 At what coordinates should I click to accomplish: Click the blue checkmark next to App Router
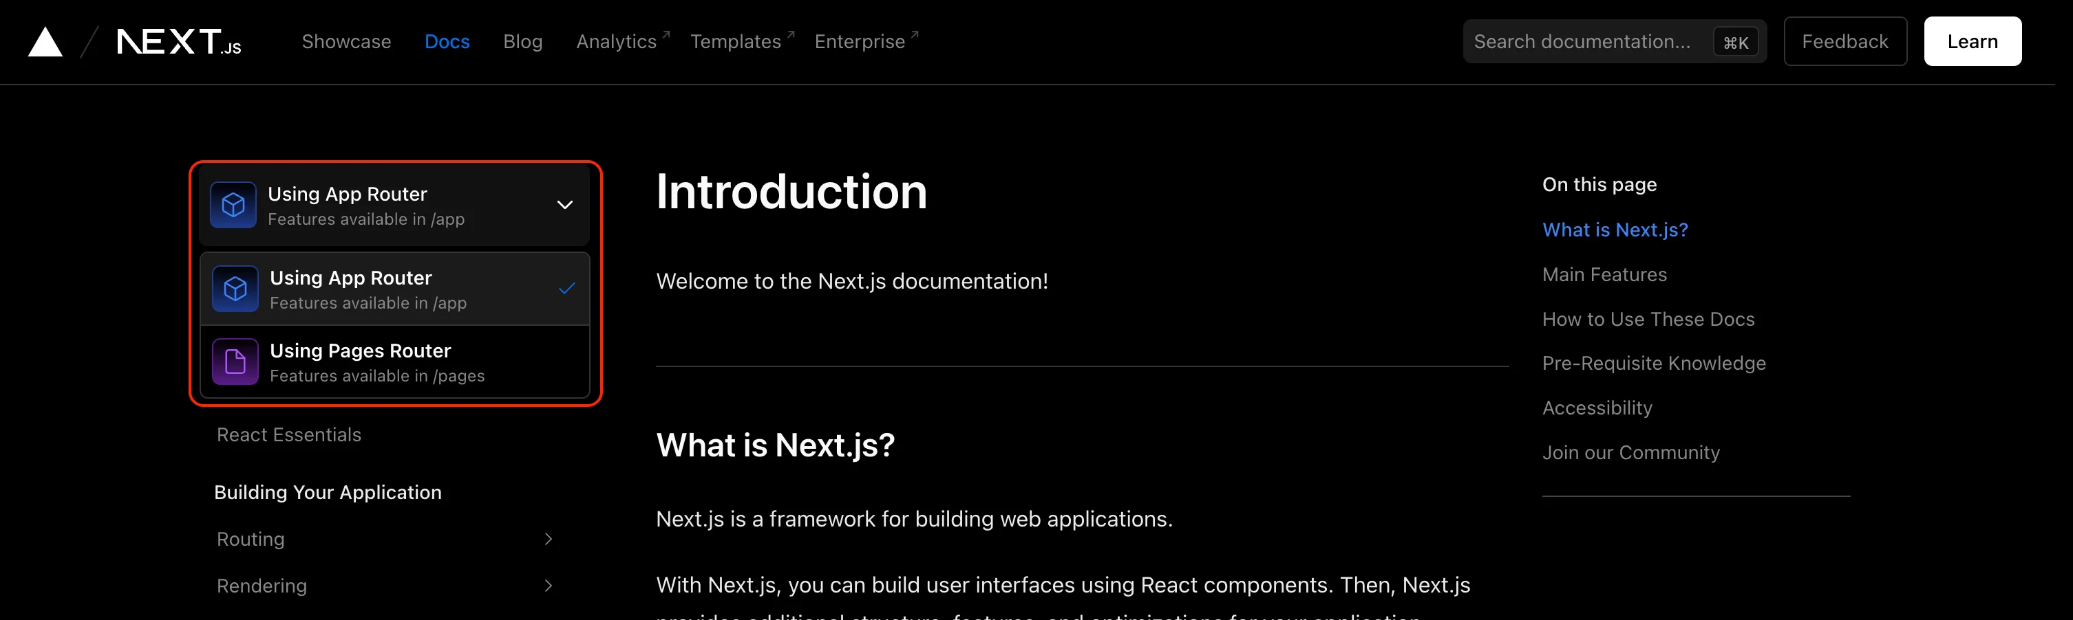click(567, 287)
